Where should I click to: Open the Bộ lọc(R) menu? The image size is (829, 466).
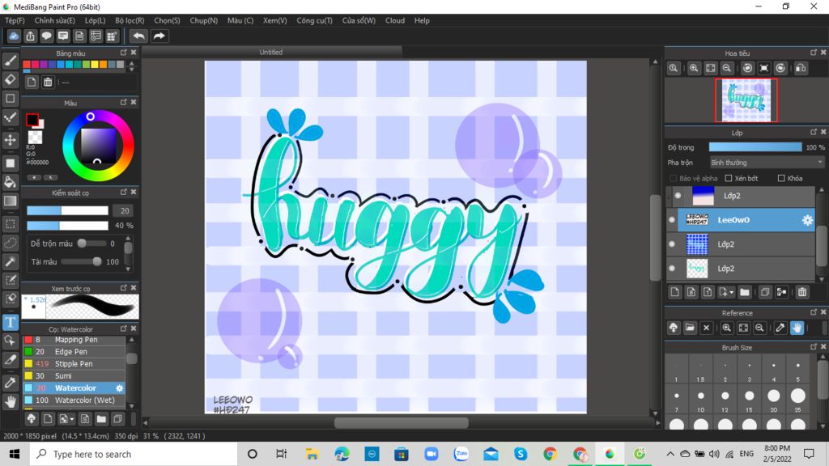coord(130,20)
